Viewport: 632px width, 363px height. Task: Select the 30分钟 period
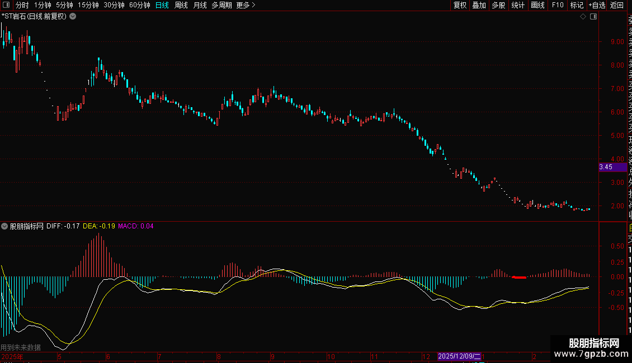click(x=114, y=5)
